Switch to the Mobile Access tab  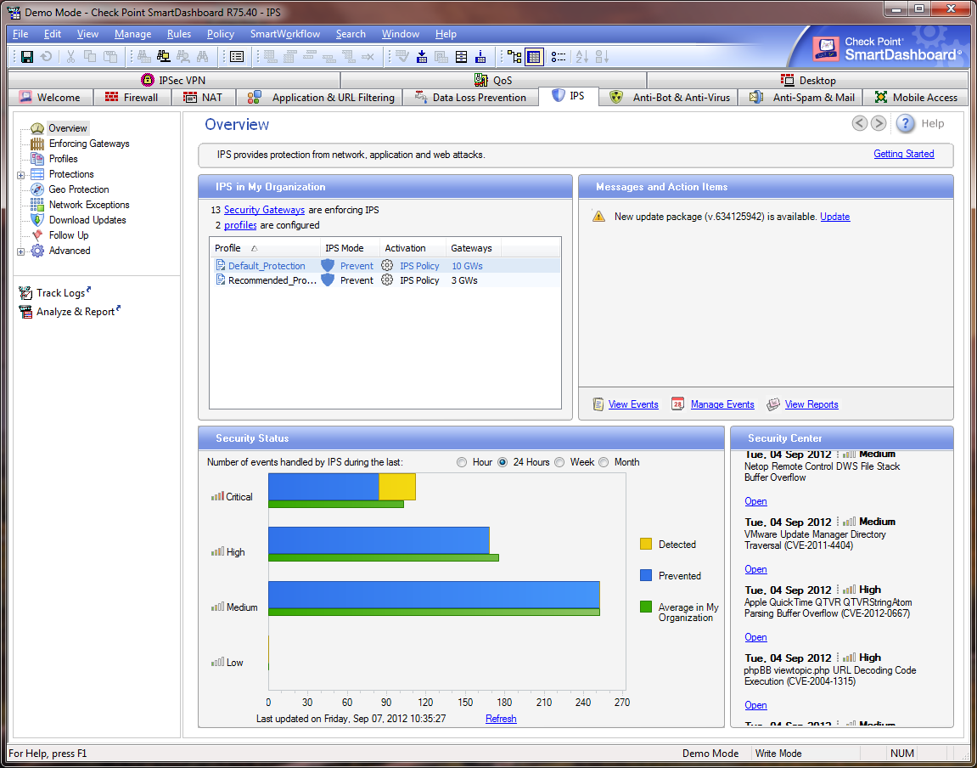click(916, 97)
